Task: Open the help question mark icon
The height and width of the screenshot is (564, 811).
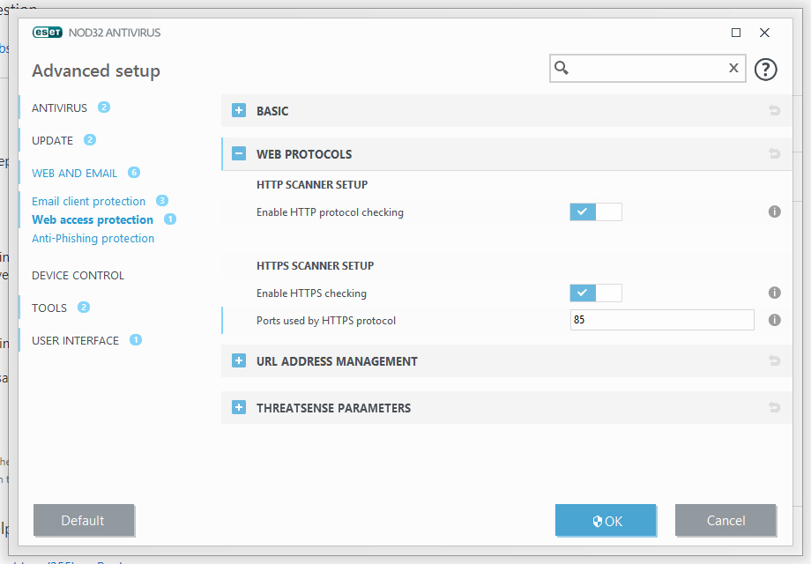Action: click(x=765, y=70)
